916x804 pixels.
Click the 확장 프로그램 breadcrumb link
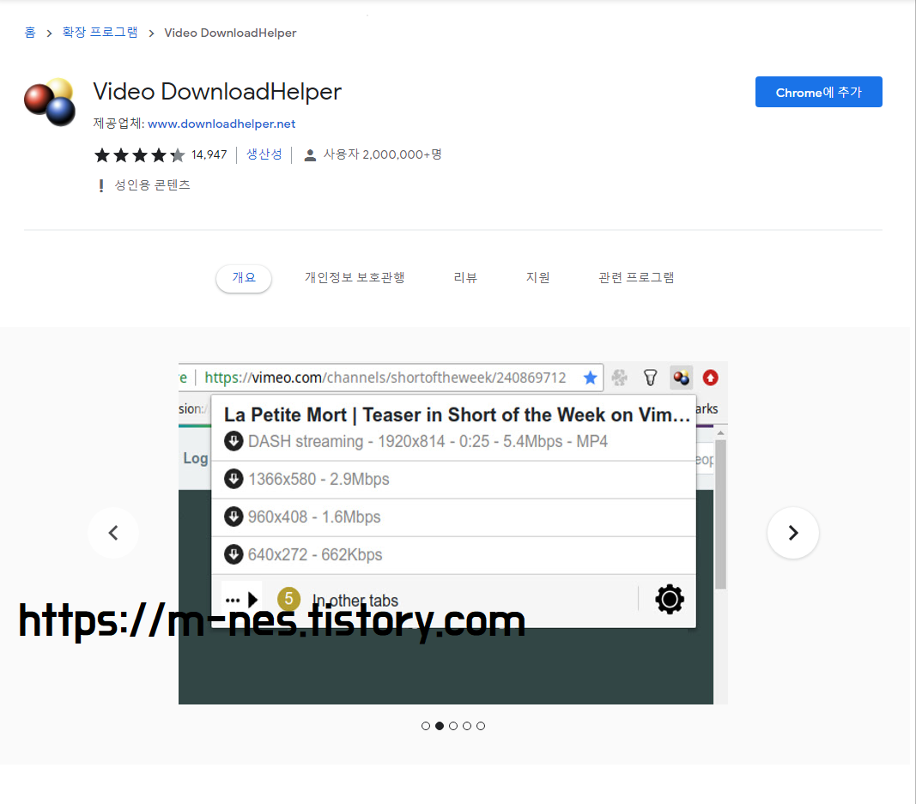(100, 33)
